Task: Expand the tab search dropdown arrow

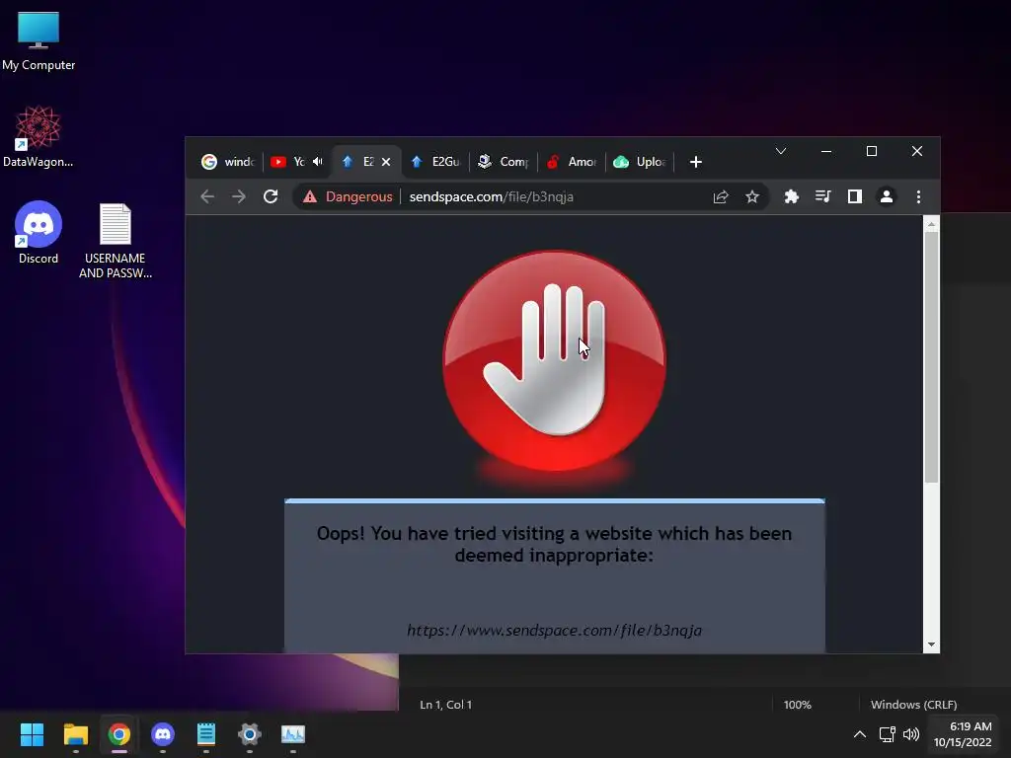Action: point(781,151)
